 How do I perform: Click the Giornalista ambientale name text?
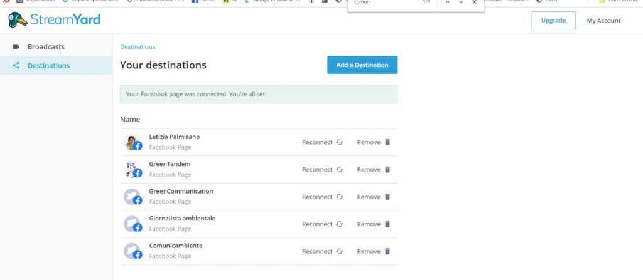[x=182, y=218]
